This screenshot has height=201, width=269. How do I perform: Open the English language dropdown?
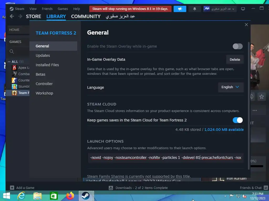tap(231, 87)
